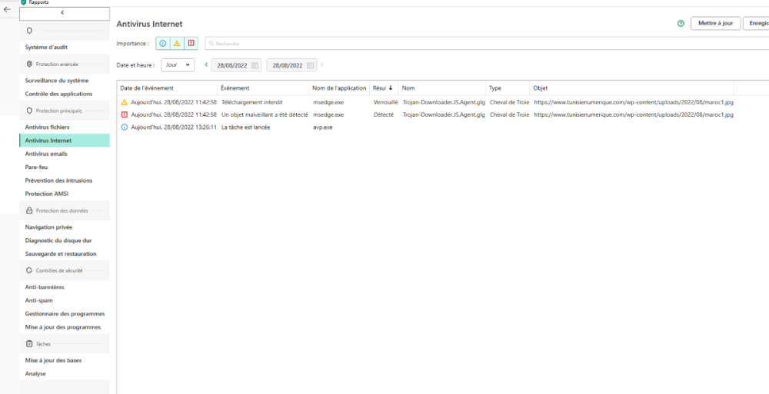Go to next day with right arrow
Image resolution: width=769 pixels, height=394 pixels.
321,65
